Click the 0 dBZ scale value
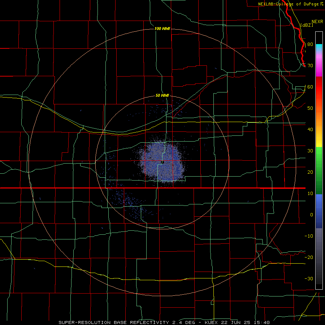Screen dimensions: 325x325 click(x=312, y=215)
